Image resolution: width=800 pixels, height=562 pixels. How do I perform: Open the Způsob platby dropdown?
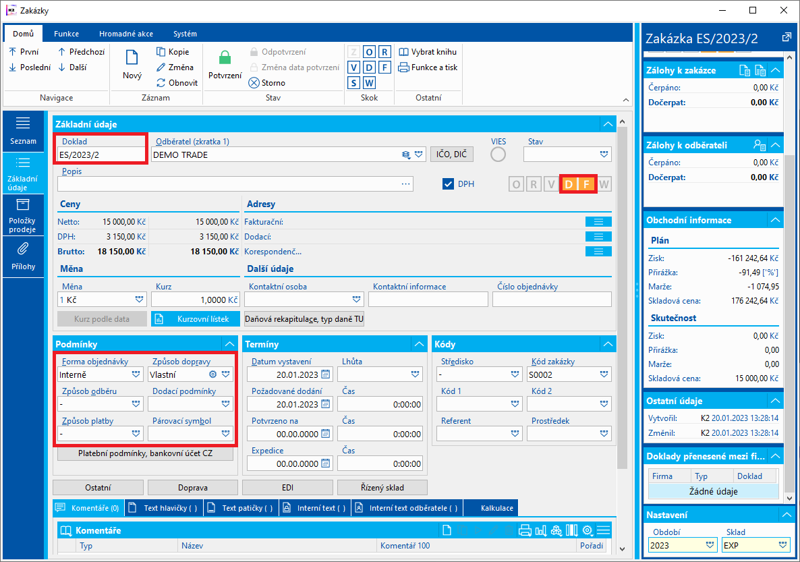pyautogui.click(x=136, y=433)
